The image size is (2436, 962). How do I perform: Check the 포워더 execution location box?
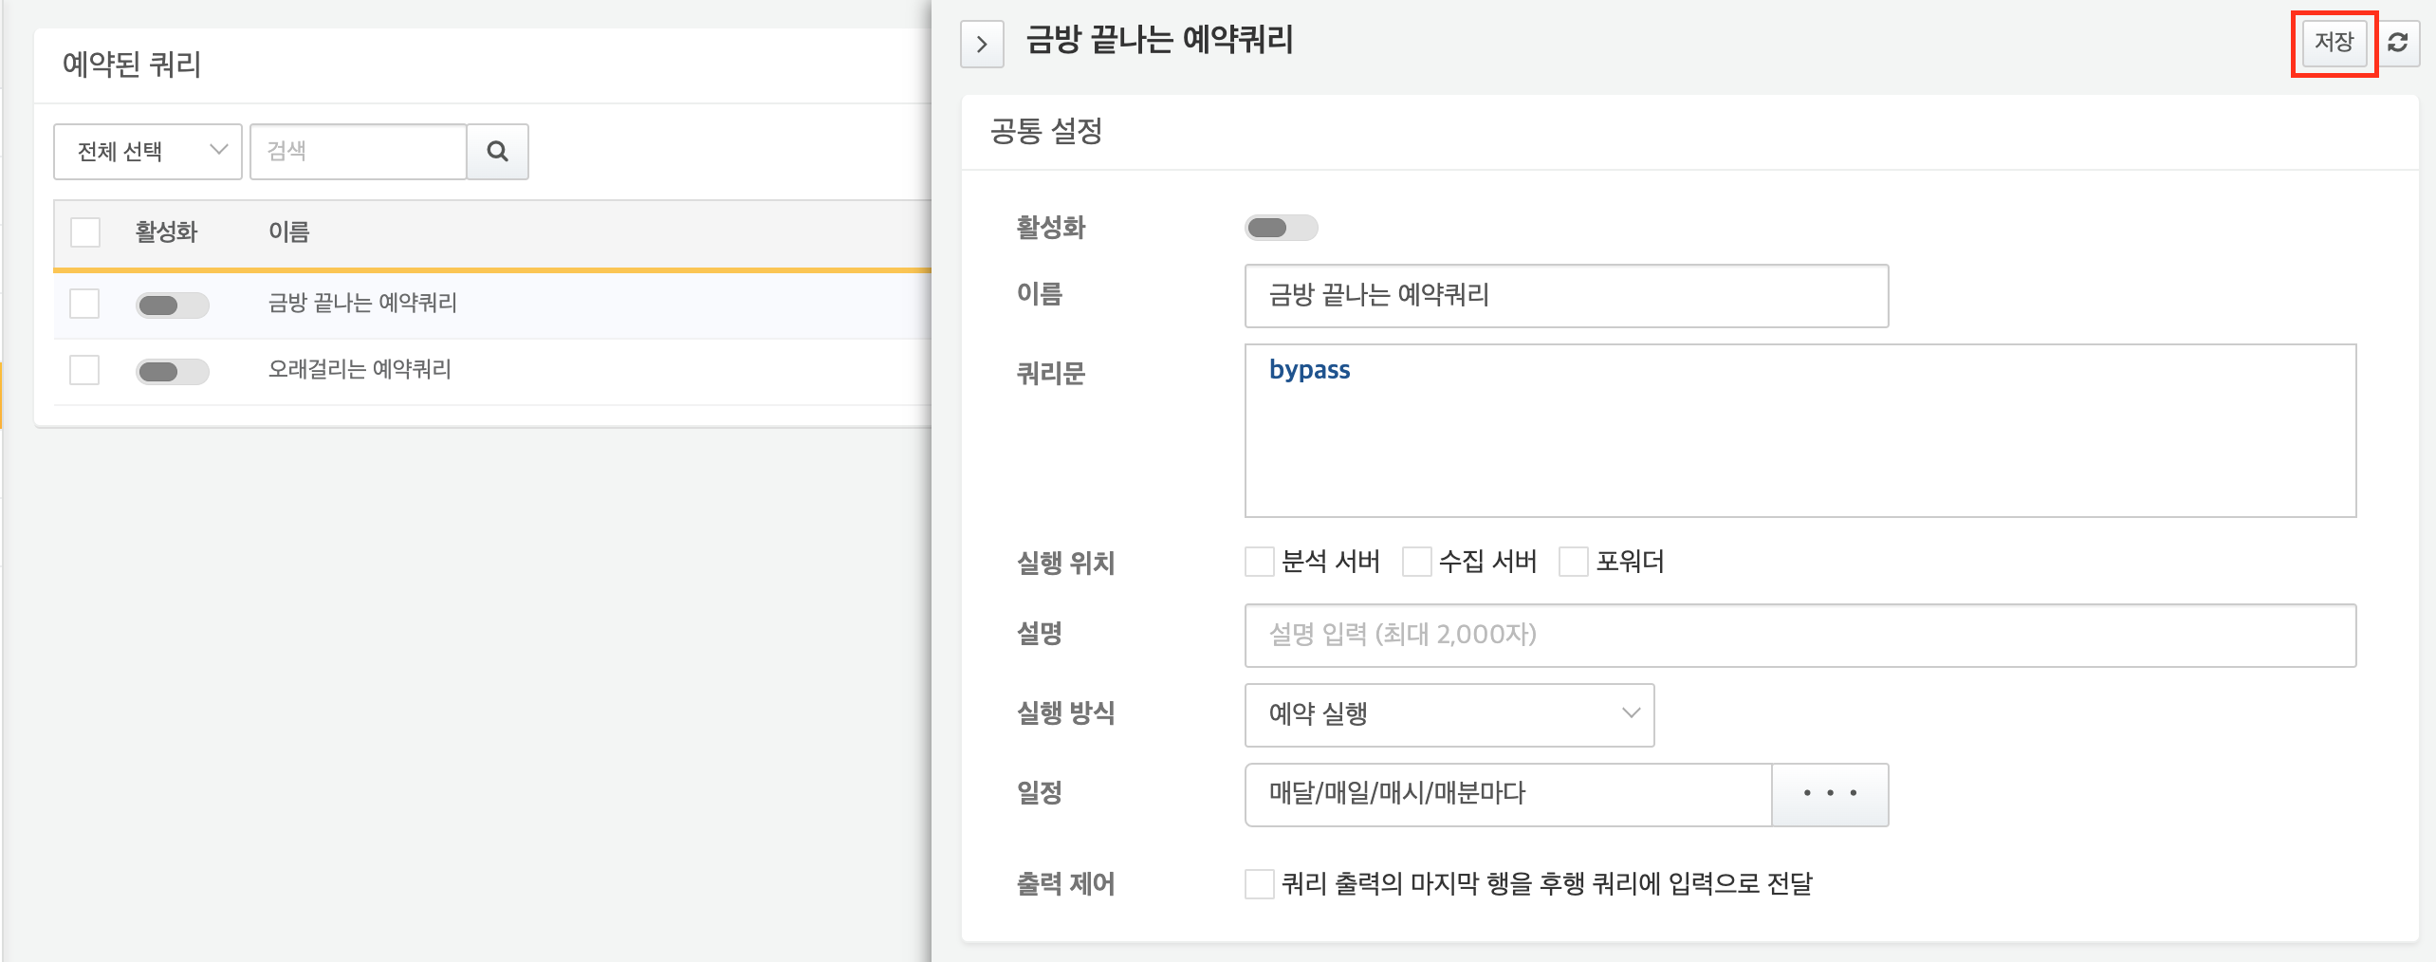click(1574, 562)
